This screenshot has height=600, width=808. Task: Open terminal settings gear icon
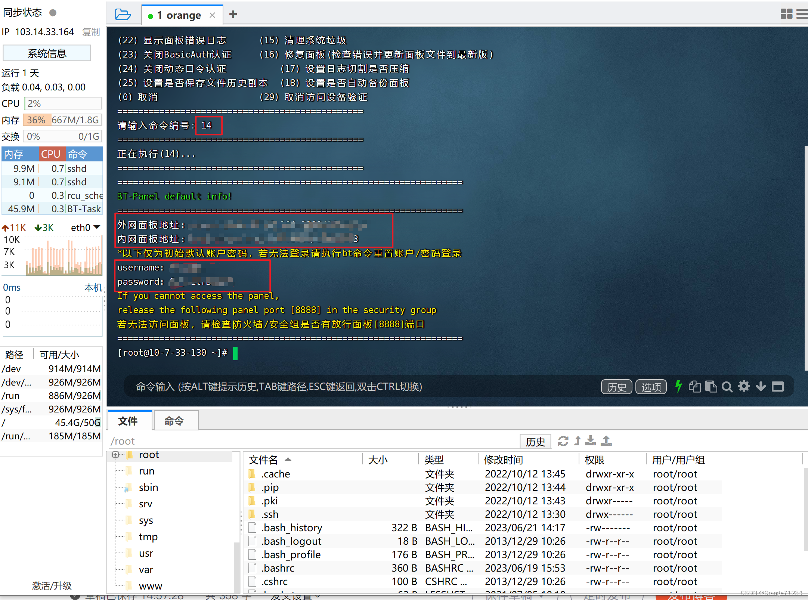(x=744, y=386)
